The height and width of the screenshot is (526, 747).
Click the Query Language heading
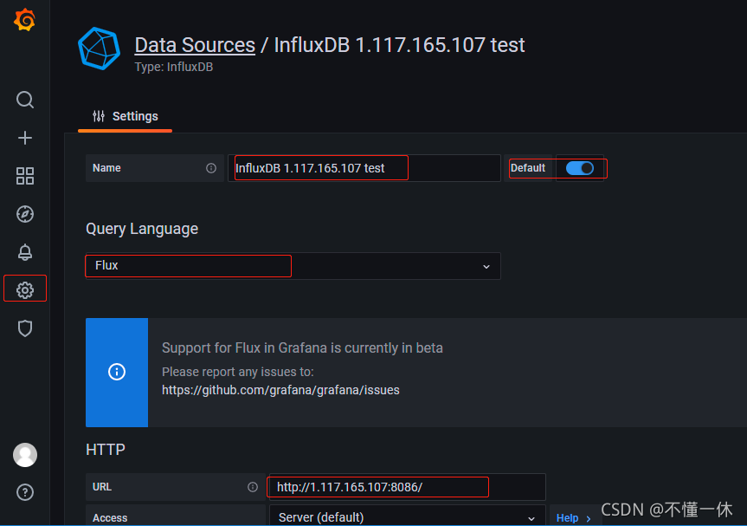(x=142, y=229)
